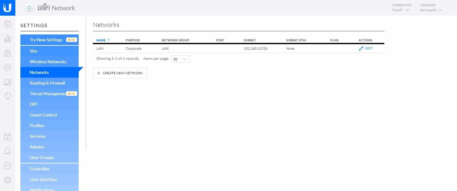Open the Map icon in sidebar
Viewport: 457px width, 191px height.
coord(8,53)
